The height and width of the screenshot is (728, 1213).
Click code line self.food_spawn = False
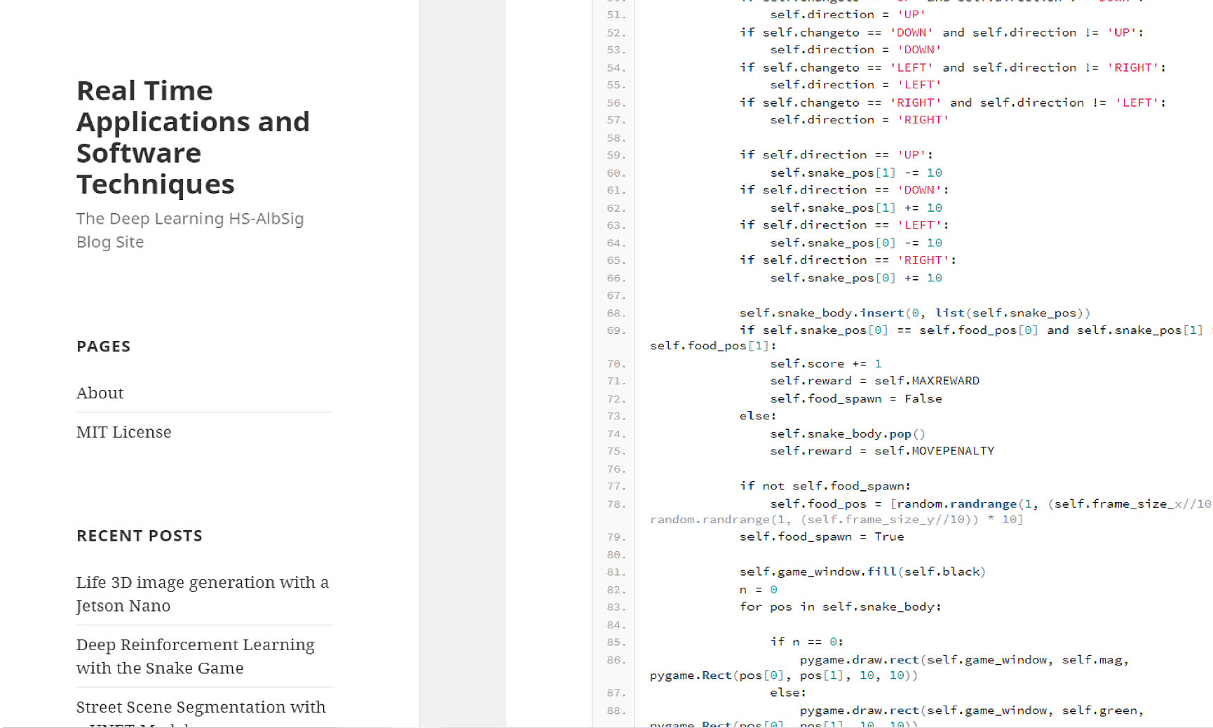856,398
